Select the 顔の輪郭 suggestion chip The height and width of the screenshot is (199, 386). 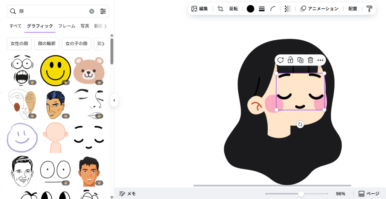point(47,44)
